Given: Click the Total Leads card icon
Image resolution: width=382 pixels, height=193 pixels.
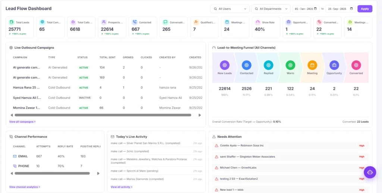Looking at the screenshot, I should coord(12,22).
